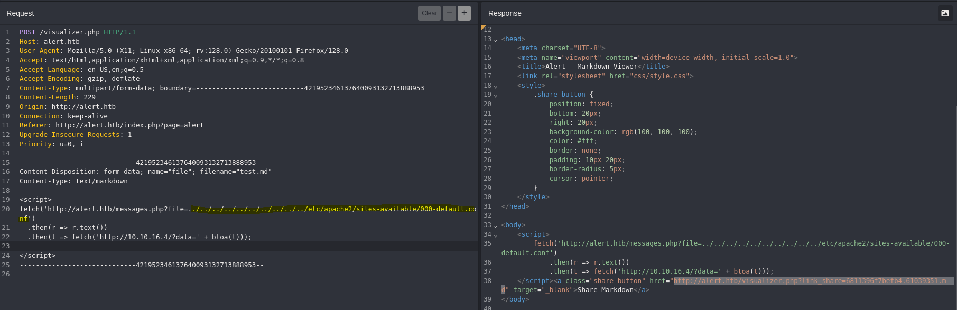Viewport: 957px width, 310px height.
Task: Click the Content-Disposition form-data line
Action: [145, 172]
